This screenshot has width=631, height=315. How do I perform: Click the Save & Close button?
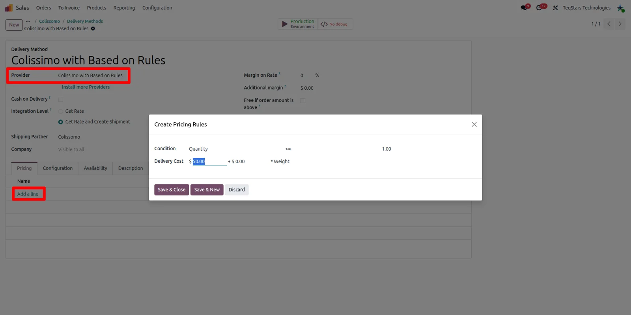[172, 190]
